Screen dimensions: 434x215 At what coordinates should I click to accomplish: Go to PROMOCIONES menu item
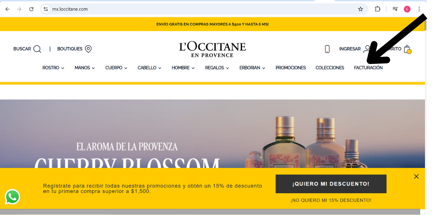coord(291,68)
